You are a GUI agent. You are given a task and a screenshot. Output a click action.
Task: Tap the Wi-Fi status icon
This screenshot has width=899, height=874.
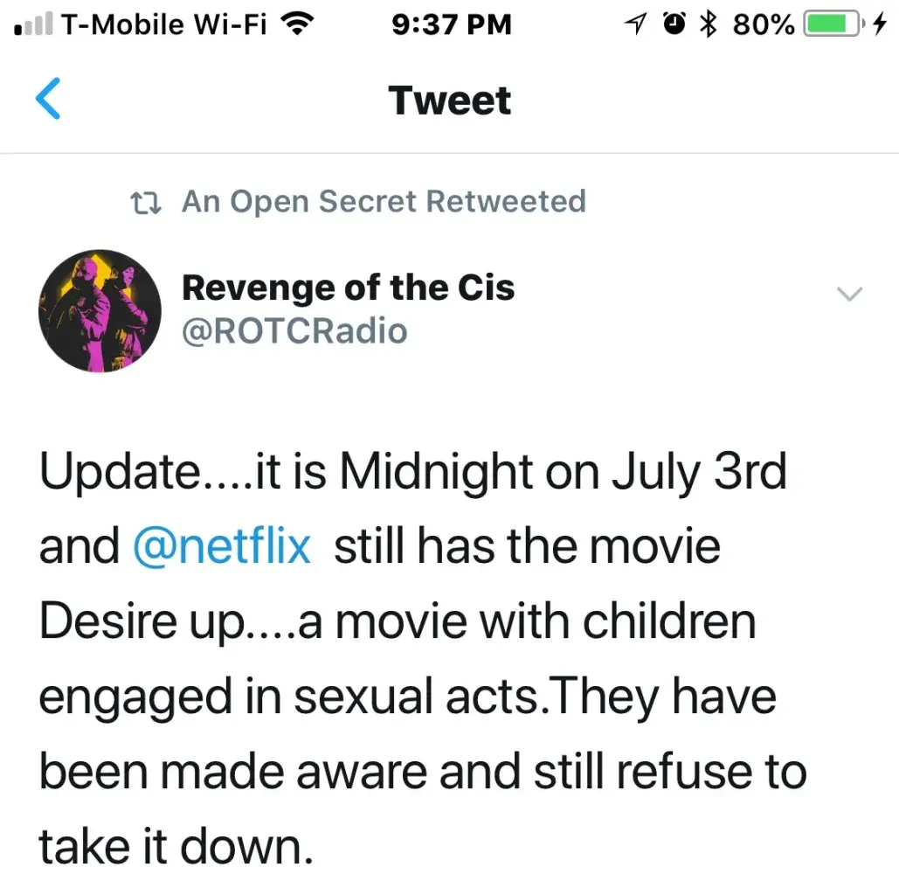297,26
